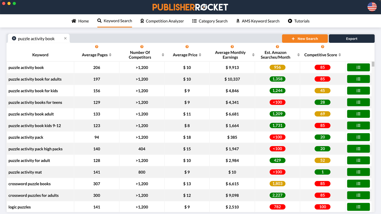Sort table by Average Pages
The width and height of the screenshot is (381, 214).
tap(110, 55)
